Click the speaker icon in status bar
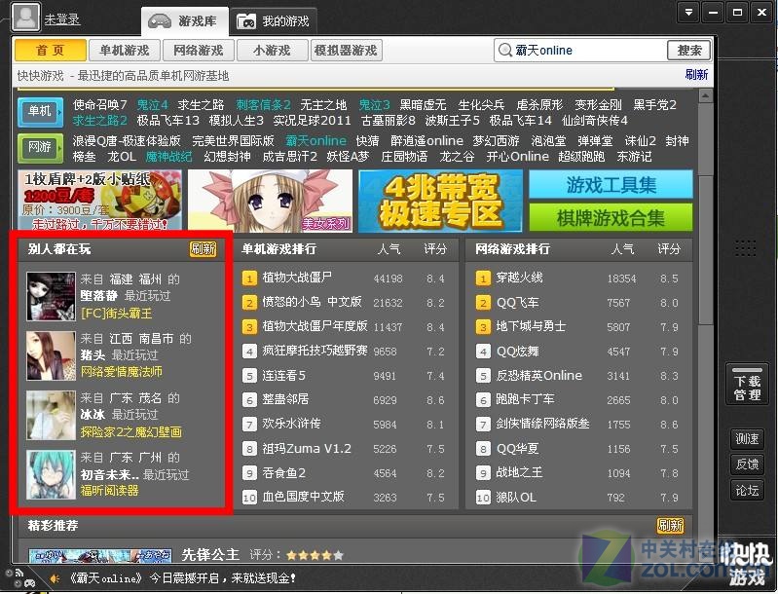Screen dimensions: 778x594 (55, 578)
